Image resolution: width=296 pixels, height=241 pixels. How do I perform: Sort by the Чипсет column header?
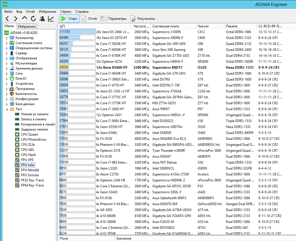click(x=210, y=26)
